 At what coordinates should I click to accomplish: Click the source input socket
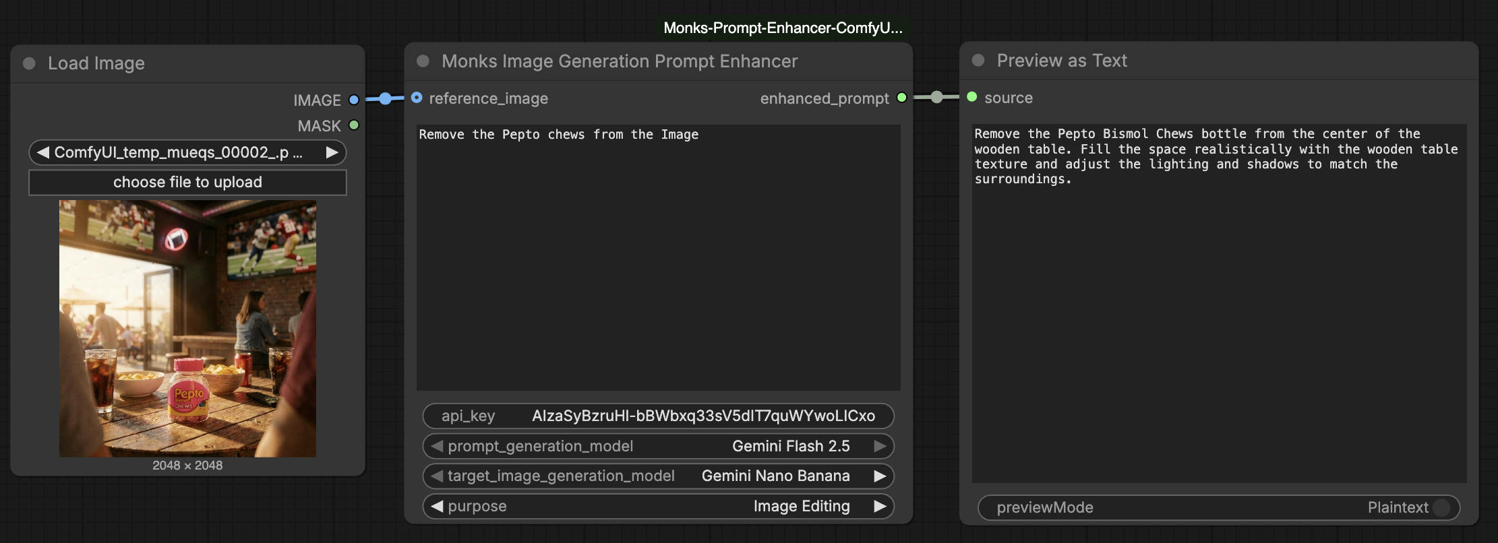pos(971,97)
